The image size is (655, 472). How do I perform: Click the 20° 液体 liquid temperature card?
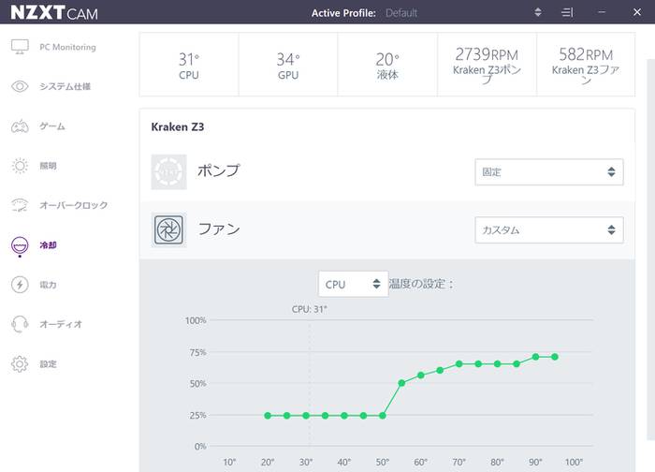[387, 65]
